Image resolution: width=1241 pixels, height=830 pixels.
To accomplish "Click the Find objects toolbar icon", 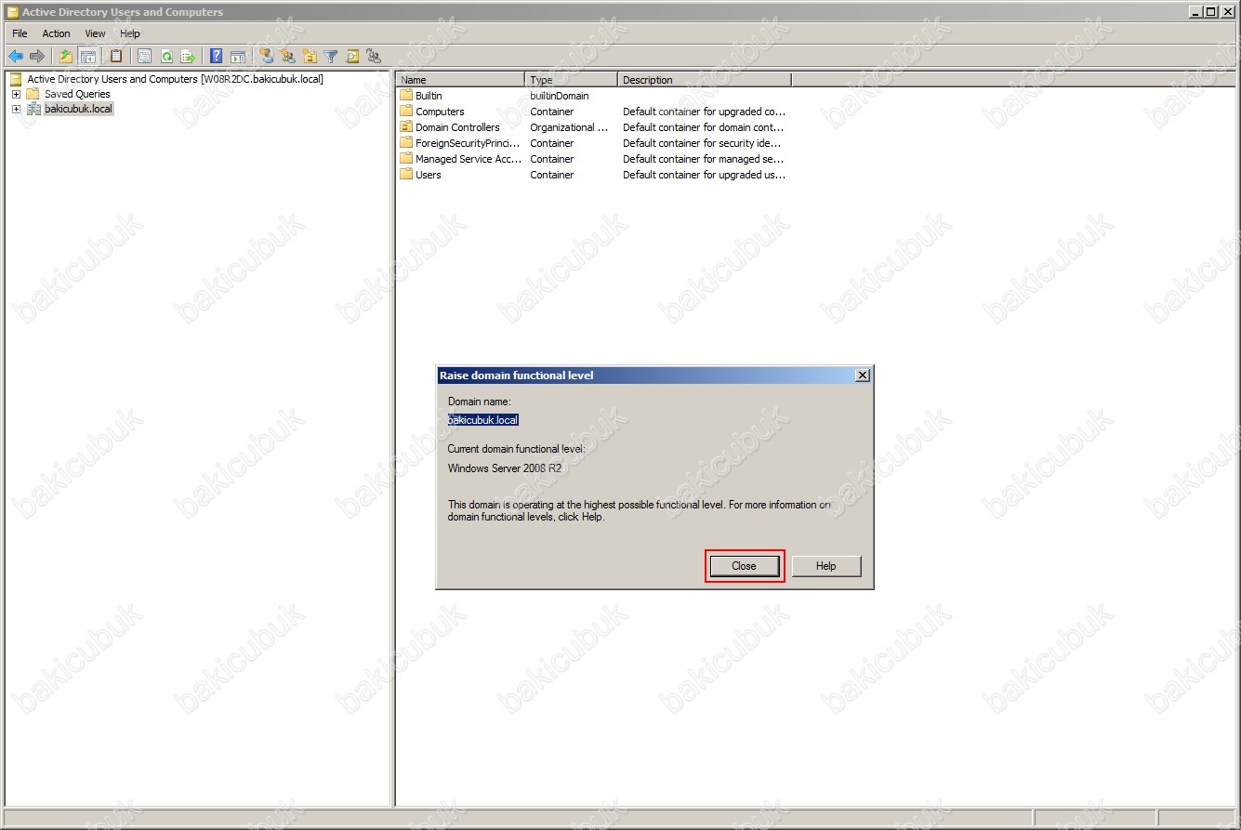I will tap(352, 57).
